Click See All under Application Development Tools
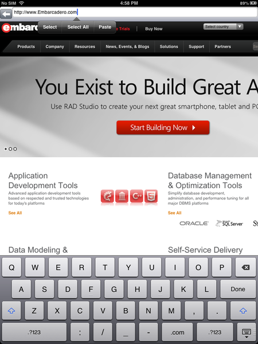Viewport: 258px width, 344px height. pos(15,213)
